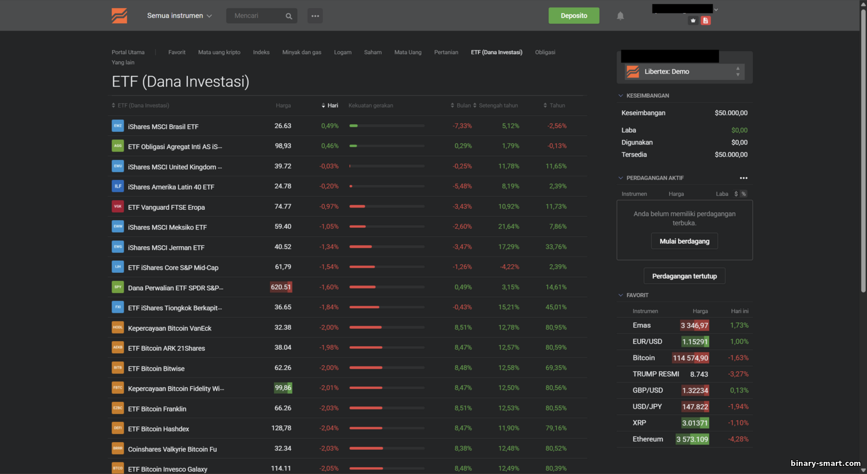
Task: Open the Libertex: Demo account selector
Action: pos(684,72)
